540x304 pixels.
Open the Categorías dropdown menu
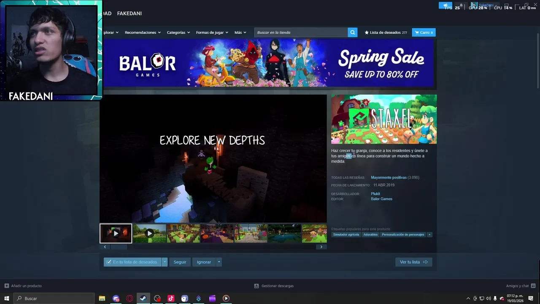[178, 33]
